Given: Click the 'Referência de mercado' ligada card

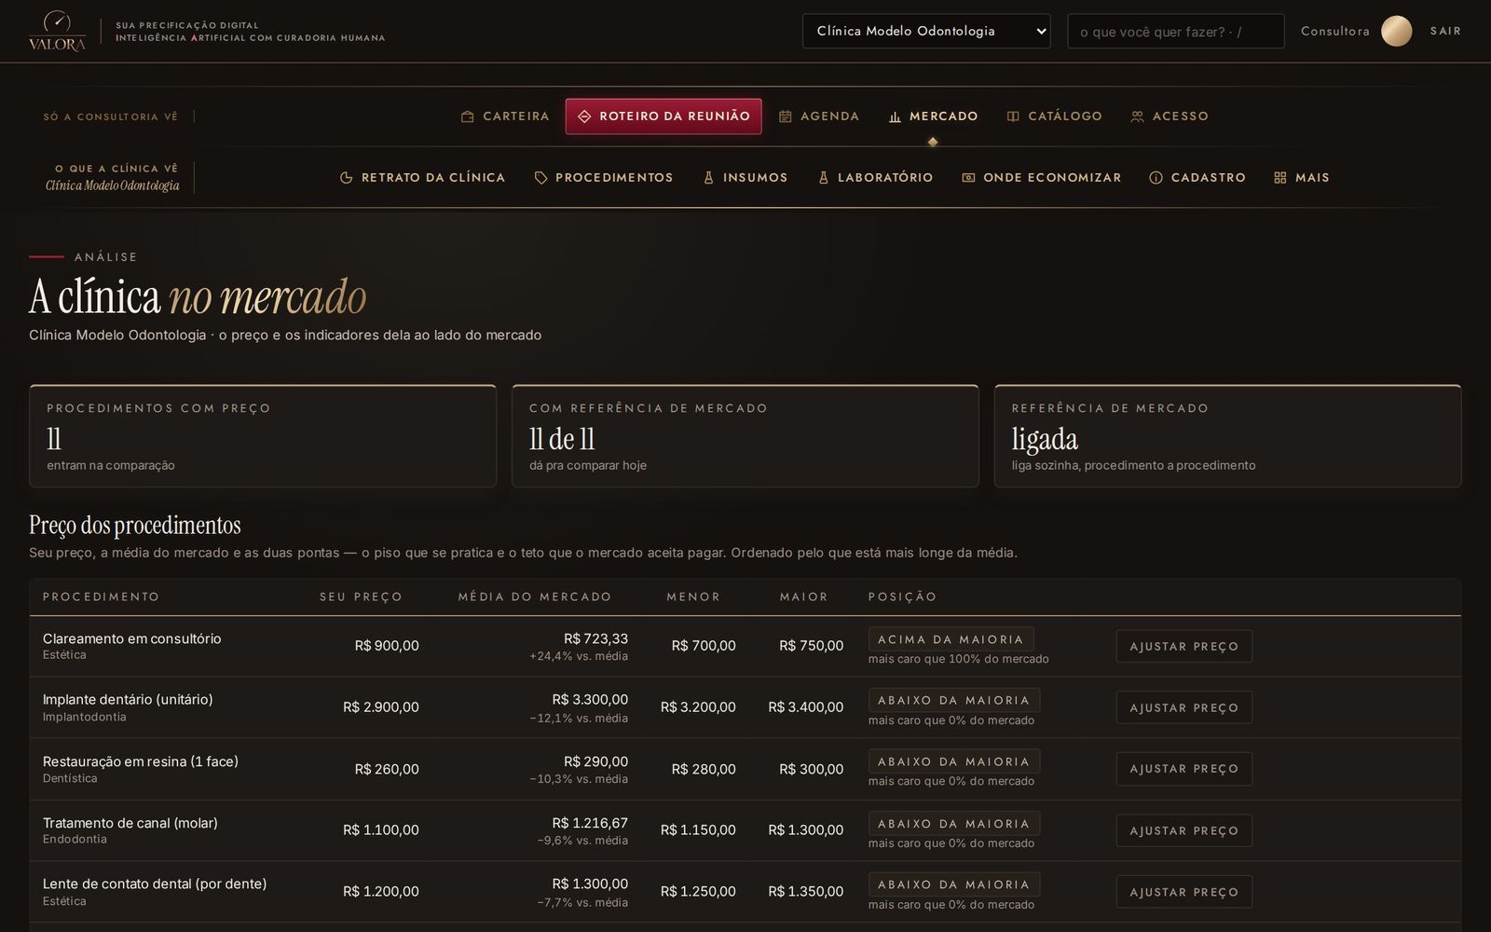Looking at the screenshot, I should pyautogui.click(x=1228, y=436).
